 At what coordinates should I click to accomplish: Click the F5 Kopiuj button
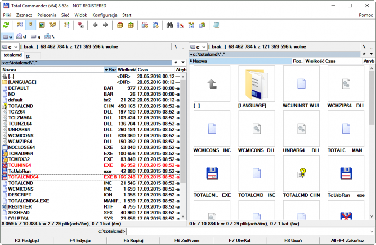[x=133, y=240]
